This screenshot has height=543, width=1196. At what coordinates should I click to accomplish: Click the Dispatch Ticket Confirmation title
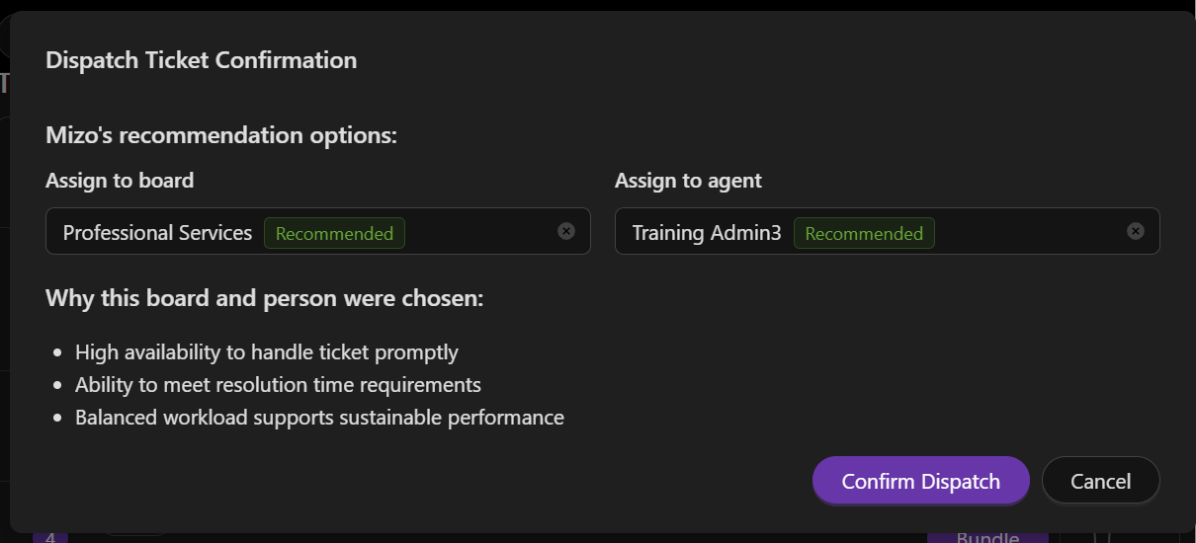point(201,60)
